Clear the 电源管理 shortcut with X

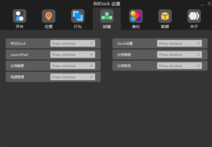91,77
